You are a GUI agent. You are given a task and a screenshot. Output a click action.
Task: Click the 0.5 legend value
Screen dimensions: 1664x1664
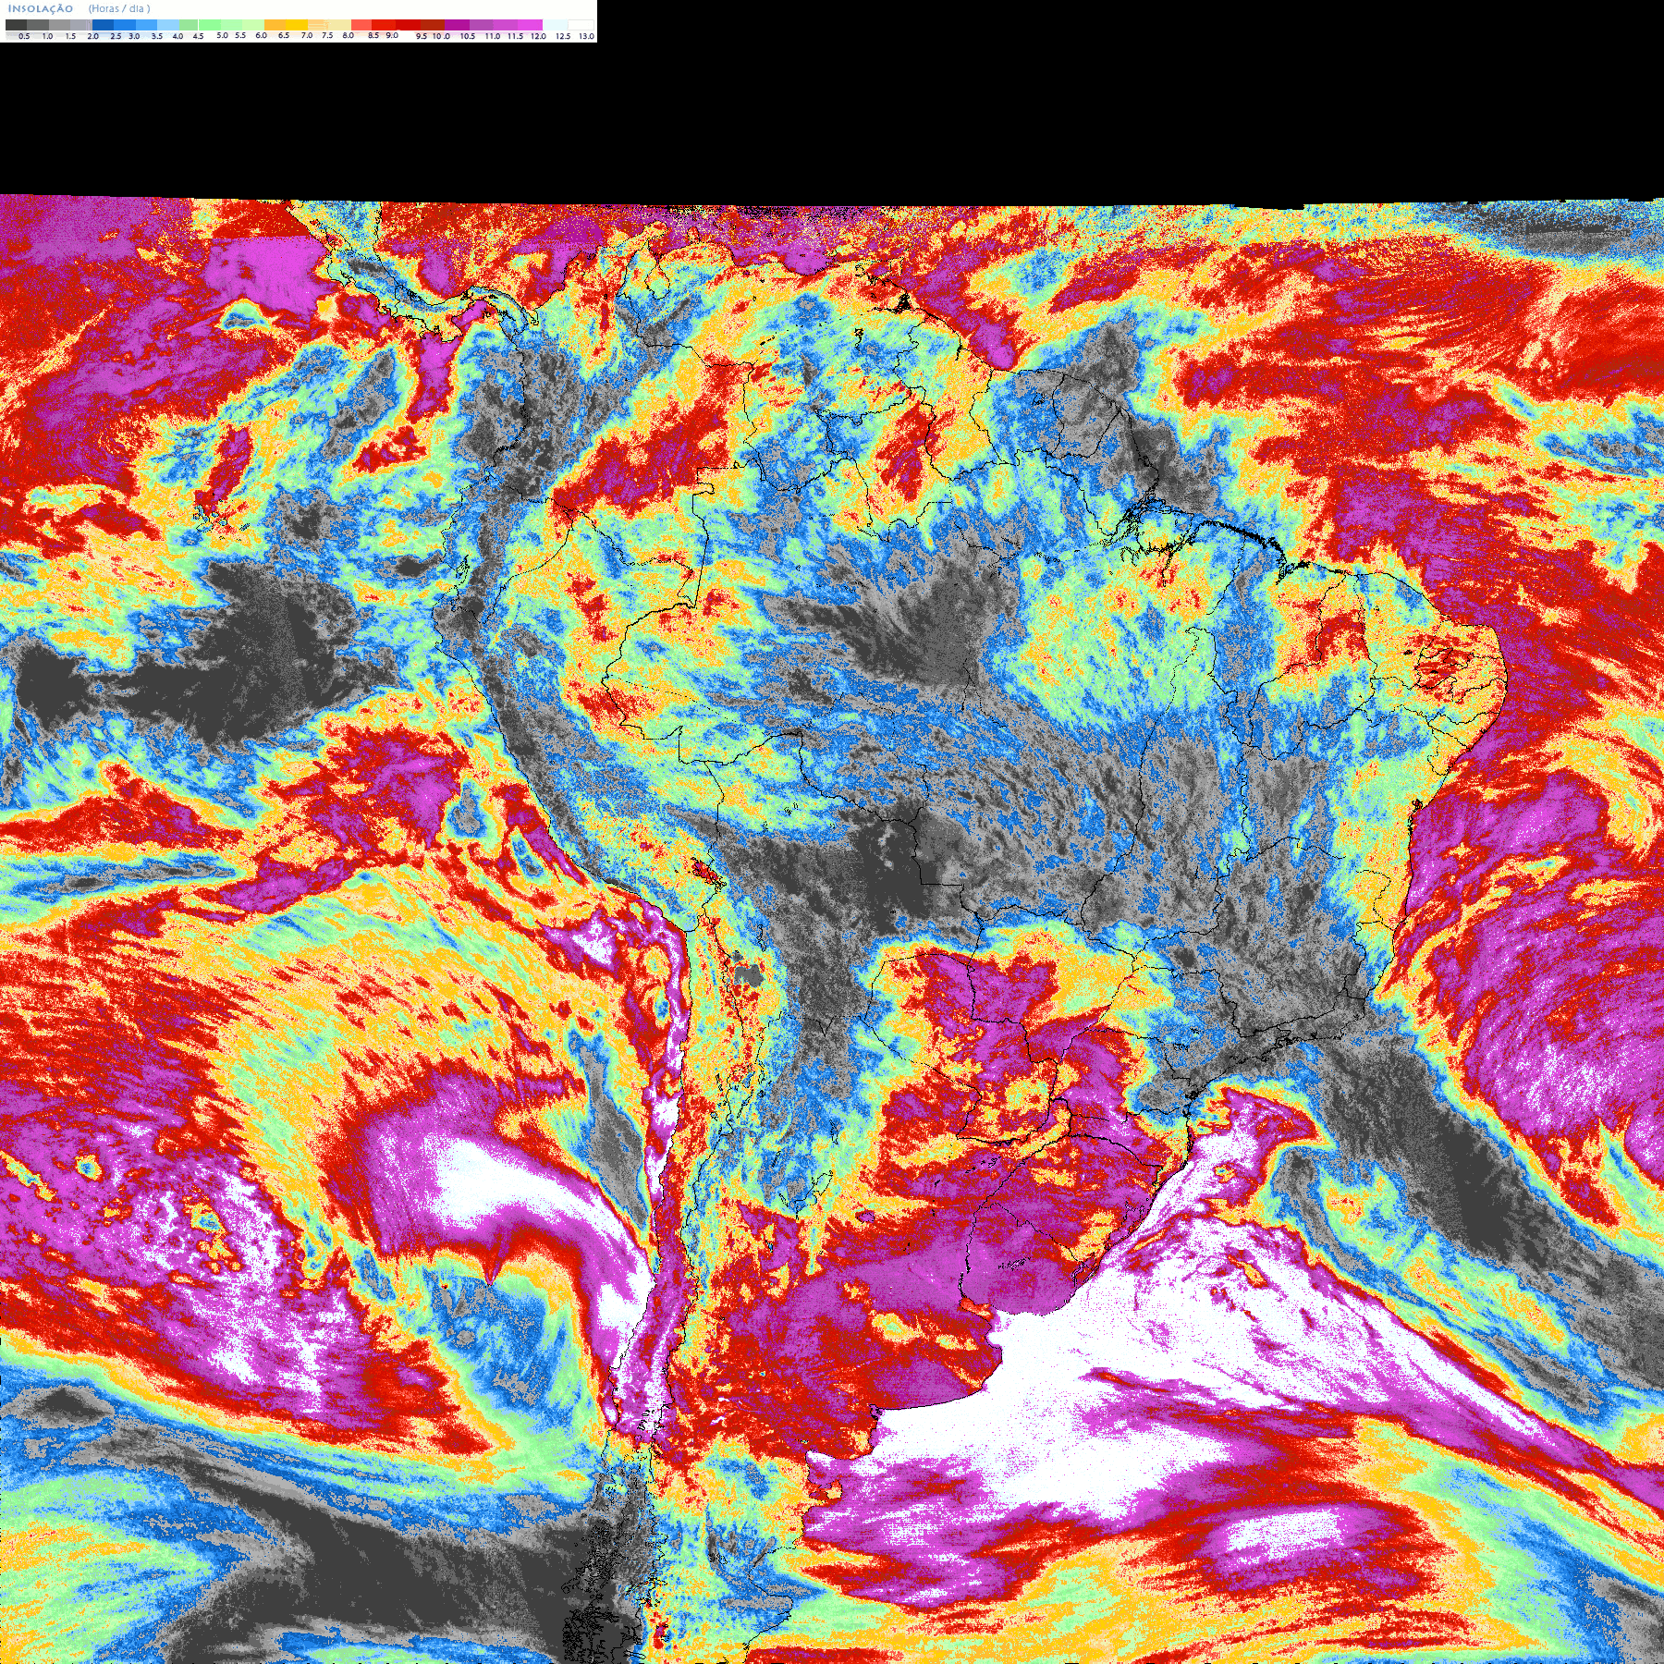pyautogui.click(x=24, y=36)
